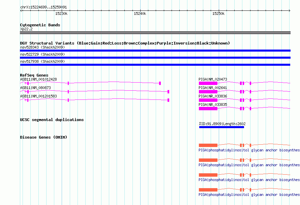Image resolution: width=300 pixels, height=205 pixels.
Task: Click the rightmost exon of ASB11|NM_001012428
Action: click(x=160, y=83)
